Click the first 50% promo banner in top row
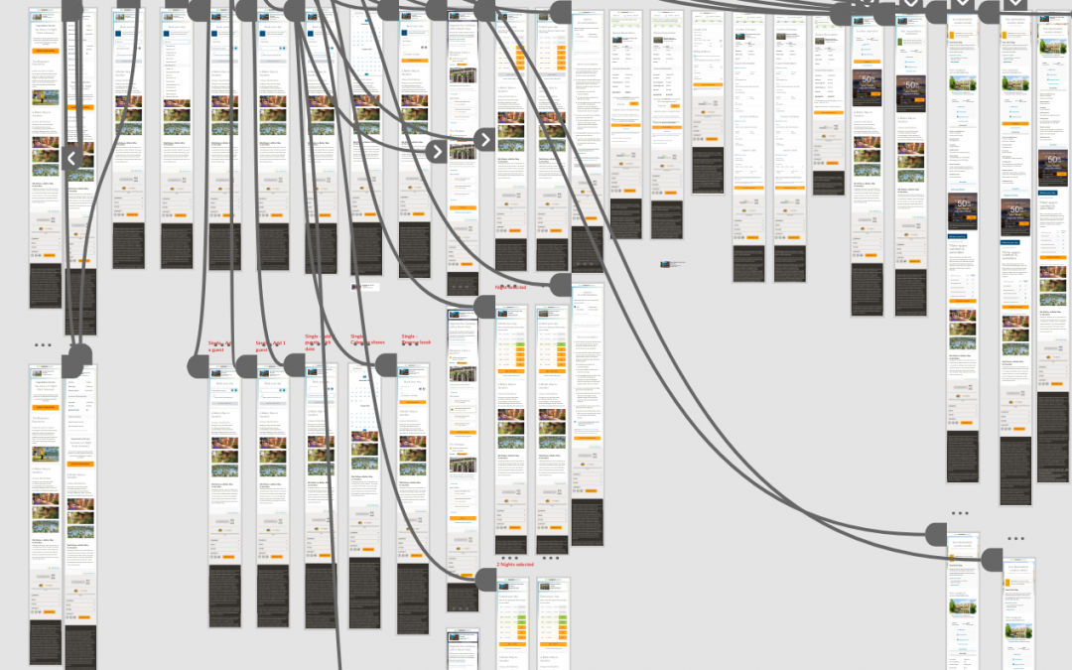 (x=868, y=83)
